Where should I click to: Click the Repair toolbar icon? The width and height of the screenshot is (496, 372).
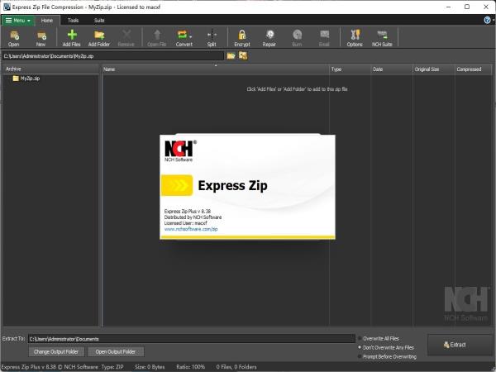pos(269,38)
